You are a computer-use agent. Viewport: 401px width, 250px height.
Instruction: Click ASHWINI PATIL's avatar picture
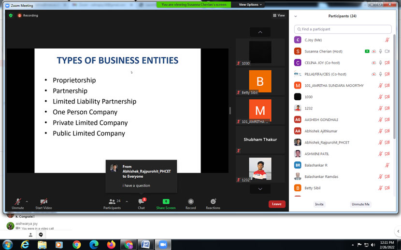point(298,154)
